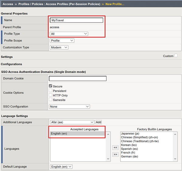182x171 pixels.
Task: Click Accepted Languages scrollbar up arrow
Action: pos(108,134)
